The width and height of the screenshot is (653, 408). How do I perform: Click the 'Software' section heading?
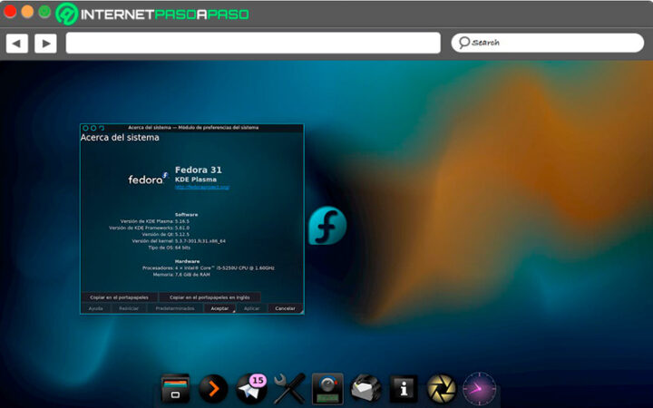tap(186, 214)
